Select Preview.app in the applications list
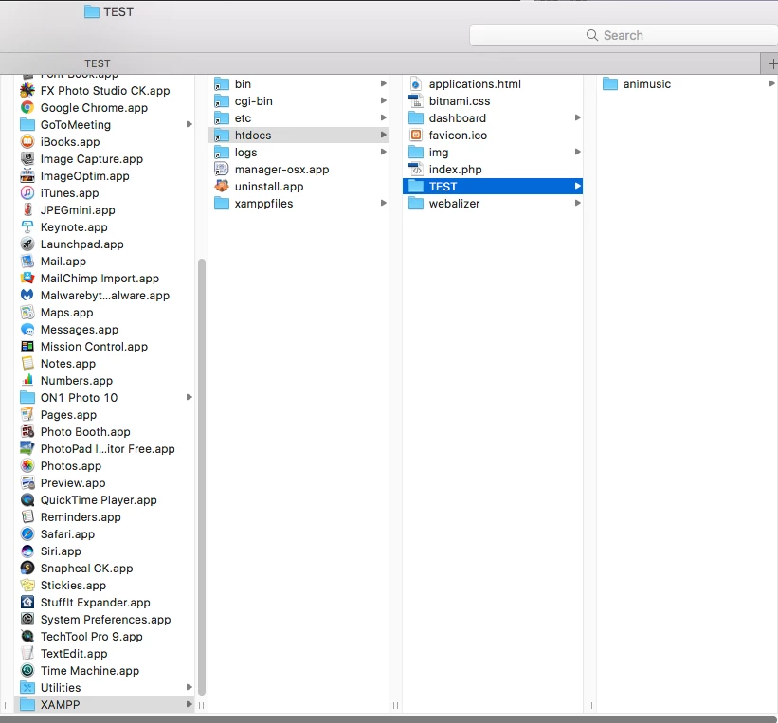Screen dimensions: 778x723 pyautogui.click(x=104, y=483)
